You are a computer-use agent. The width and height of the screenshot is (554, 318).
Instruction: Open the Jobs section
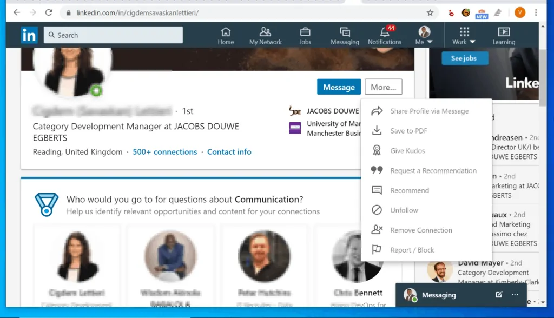[x=305, y=36]
